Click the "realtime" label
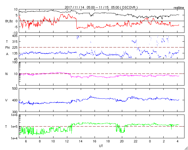188x150 pixels. click(x=179, y=8)
